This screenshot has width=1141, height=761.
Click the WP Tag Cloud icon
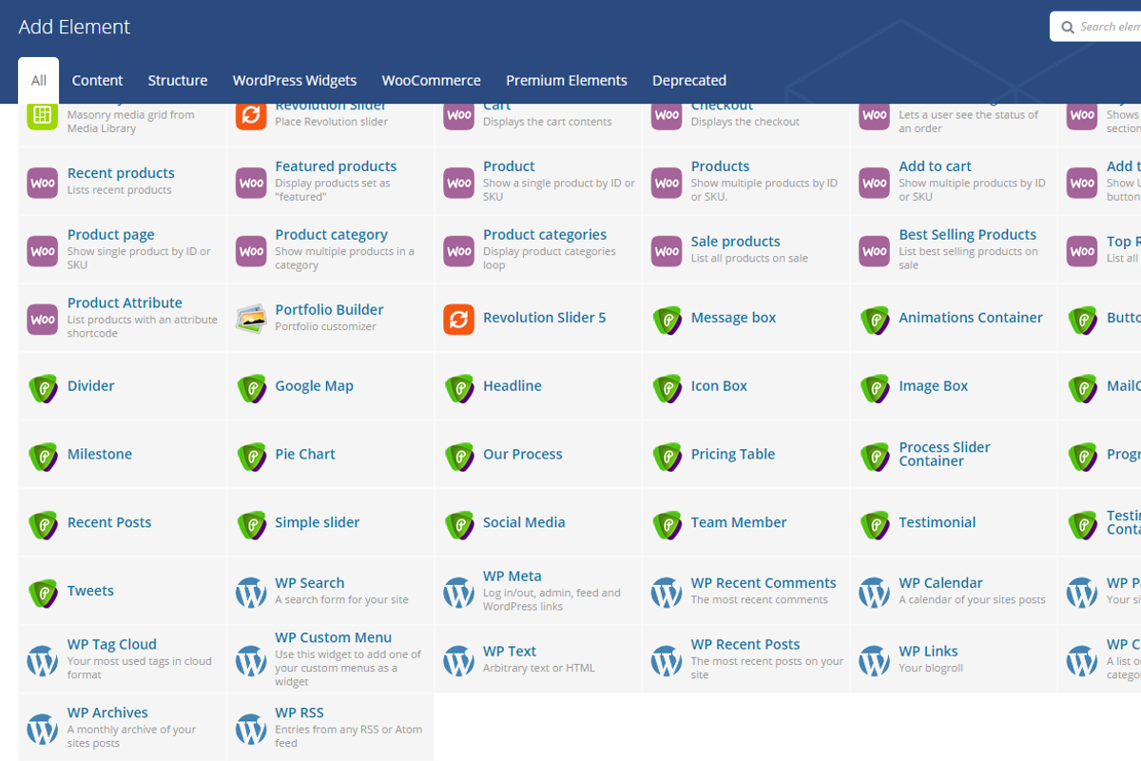tap(43, 660)
